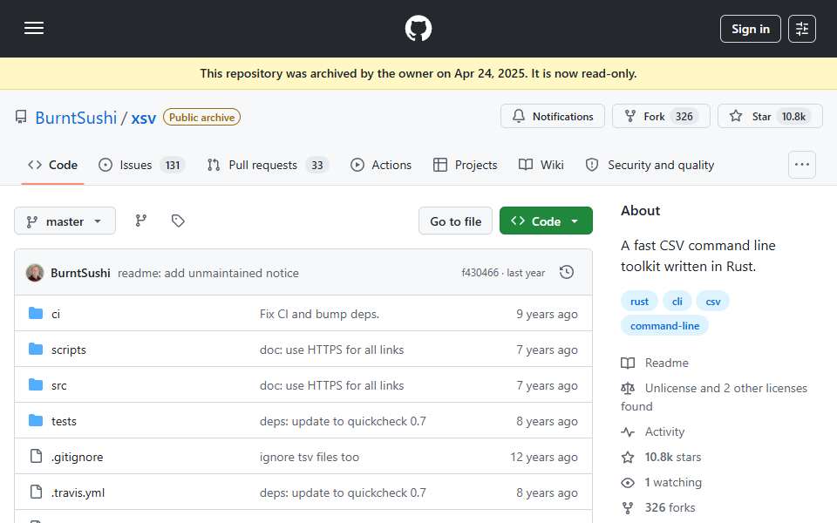Open the src folder
The image size is (837, 523).
pyautogui.click(x=58, y=385)
